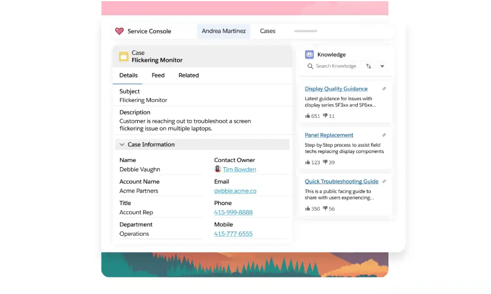Screen dimensions: 491x294
Task: Click the heart Service Console logo
Action: [x=119, y=31]
